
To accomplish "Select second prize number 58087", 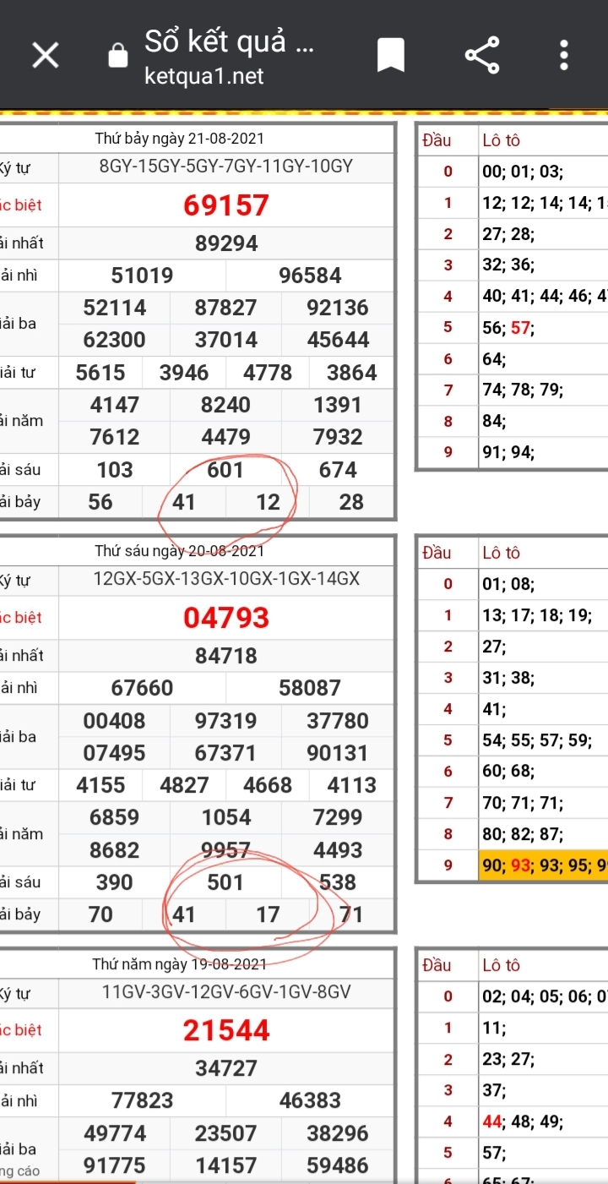I will (310, 688).
